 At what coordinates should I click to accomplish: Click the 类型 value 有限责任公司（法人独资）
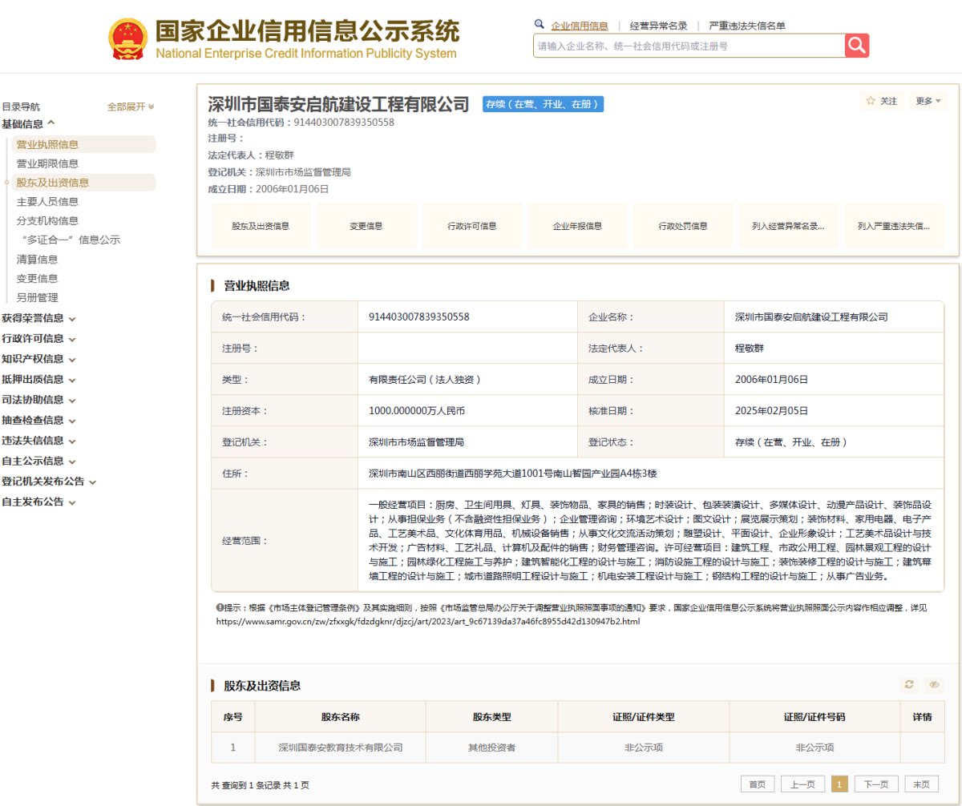pyautogui.click(x=425, y=380)
